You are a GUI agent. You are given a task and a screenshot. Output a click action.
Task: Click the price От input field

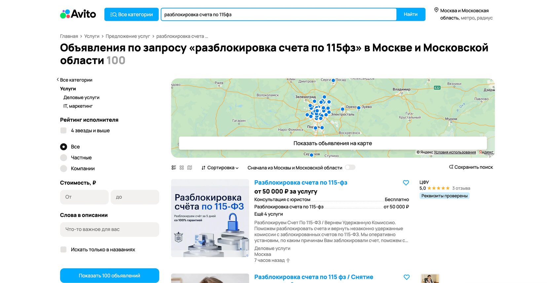tap(84, 197)
